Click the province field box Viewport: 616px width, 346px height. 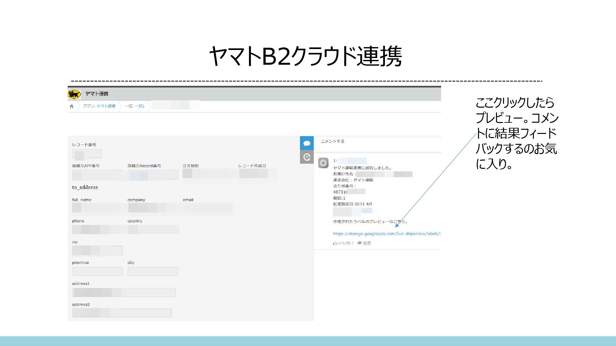(97, 271)
